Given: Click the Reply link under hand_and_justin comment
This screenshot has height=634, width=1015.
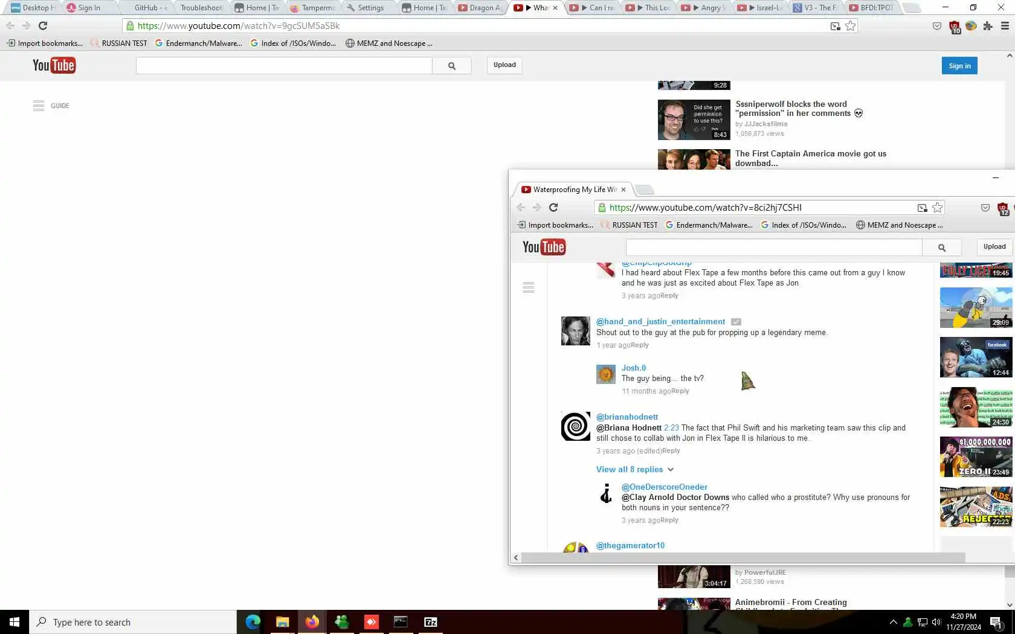Looking at the screenshot, I should pyautogui.click(x=640, y=345).
